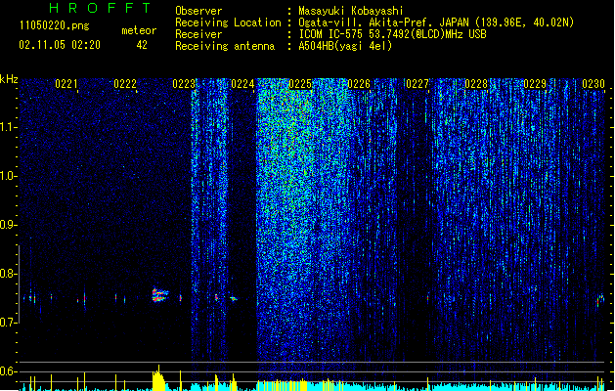Click antenna value A504HB(yagi 4el)

point(345,46)
